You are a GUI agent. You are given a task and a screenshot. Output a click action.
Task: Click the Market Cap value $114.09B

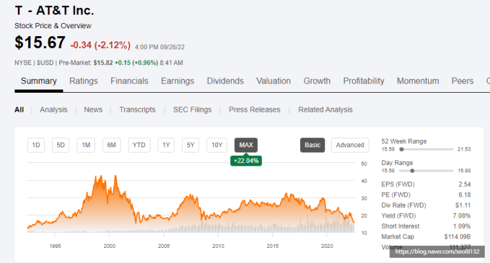[458, 237]
